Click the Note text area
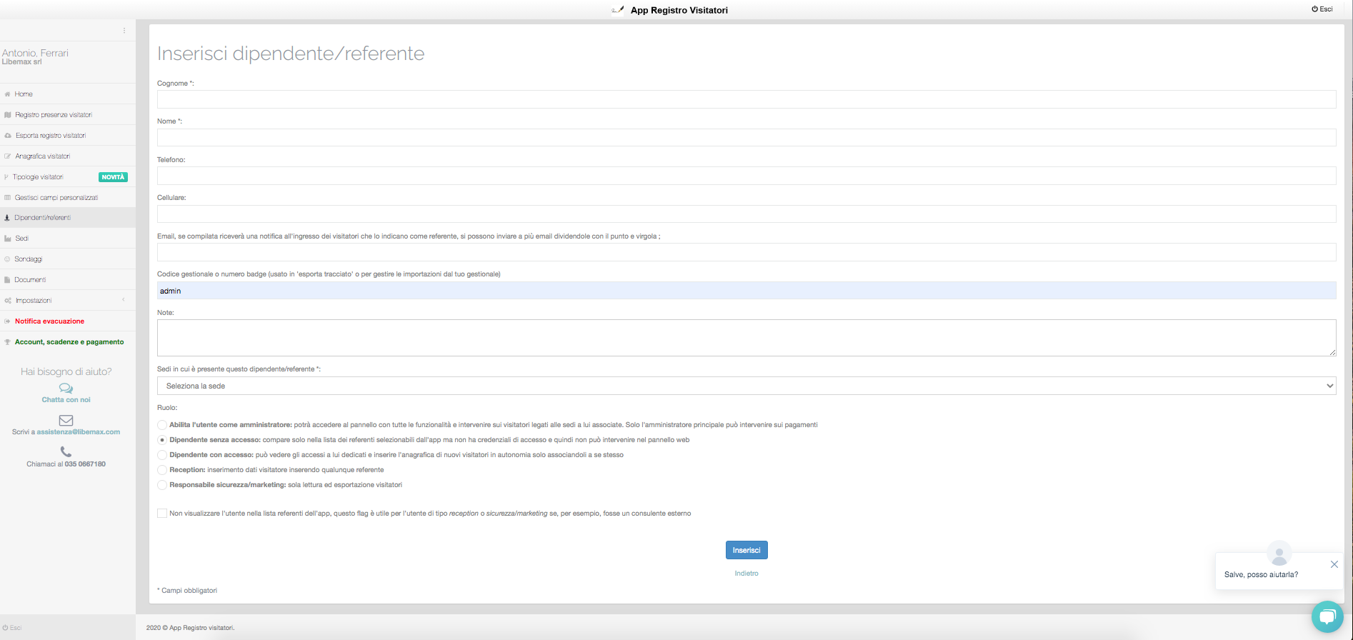Image resolution: width=1353 pixels, height=640 pixels. (747, 338)
